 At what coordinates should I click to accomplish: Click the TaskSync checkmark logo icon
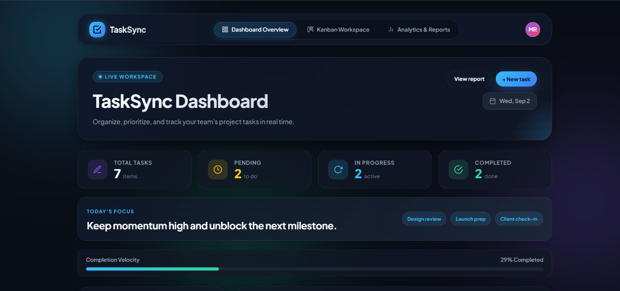click(97, 30)
